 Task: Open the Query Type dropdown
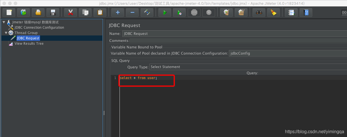248,67
